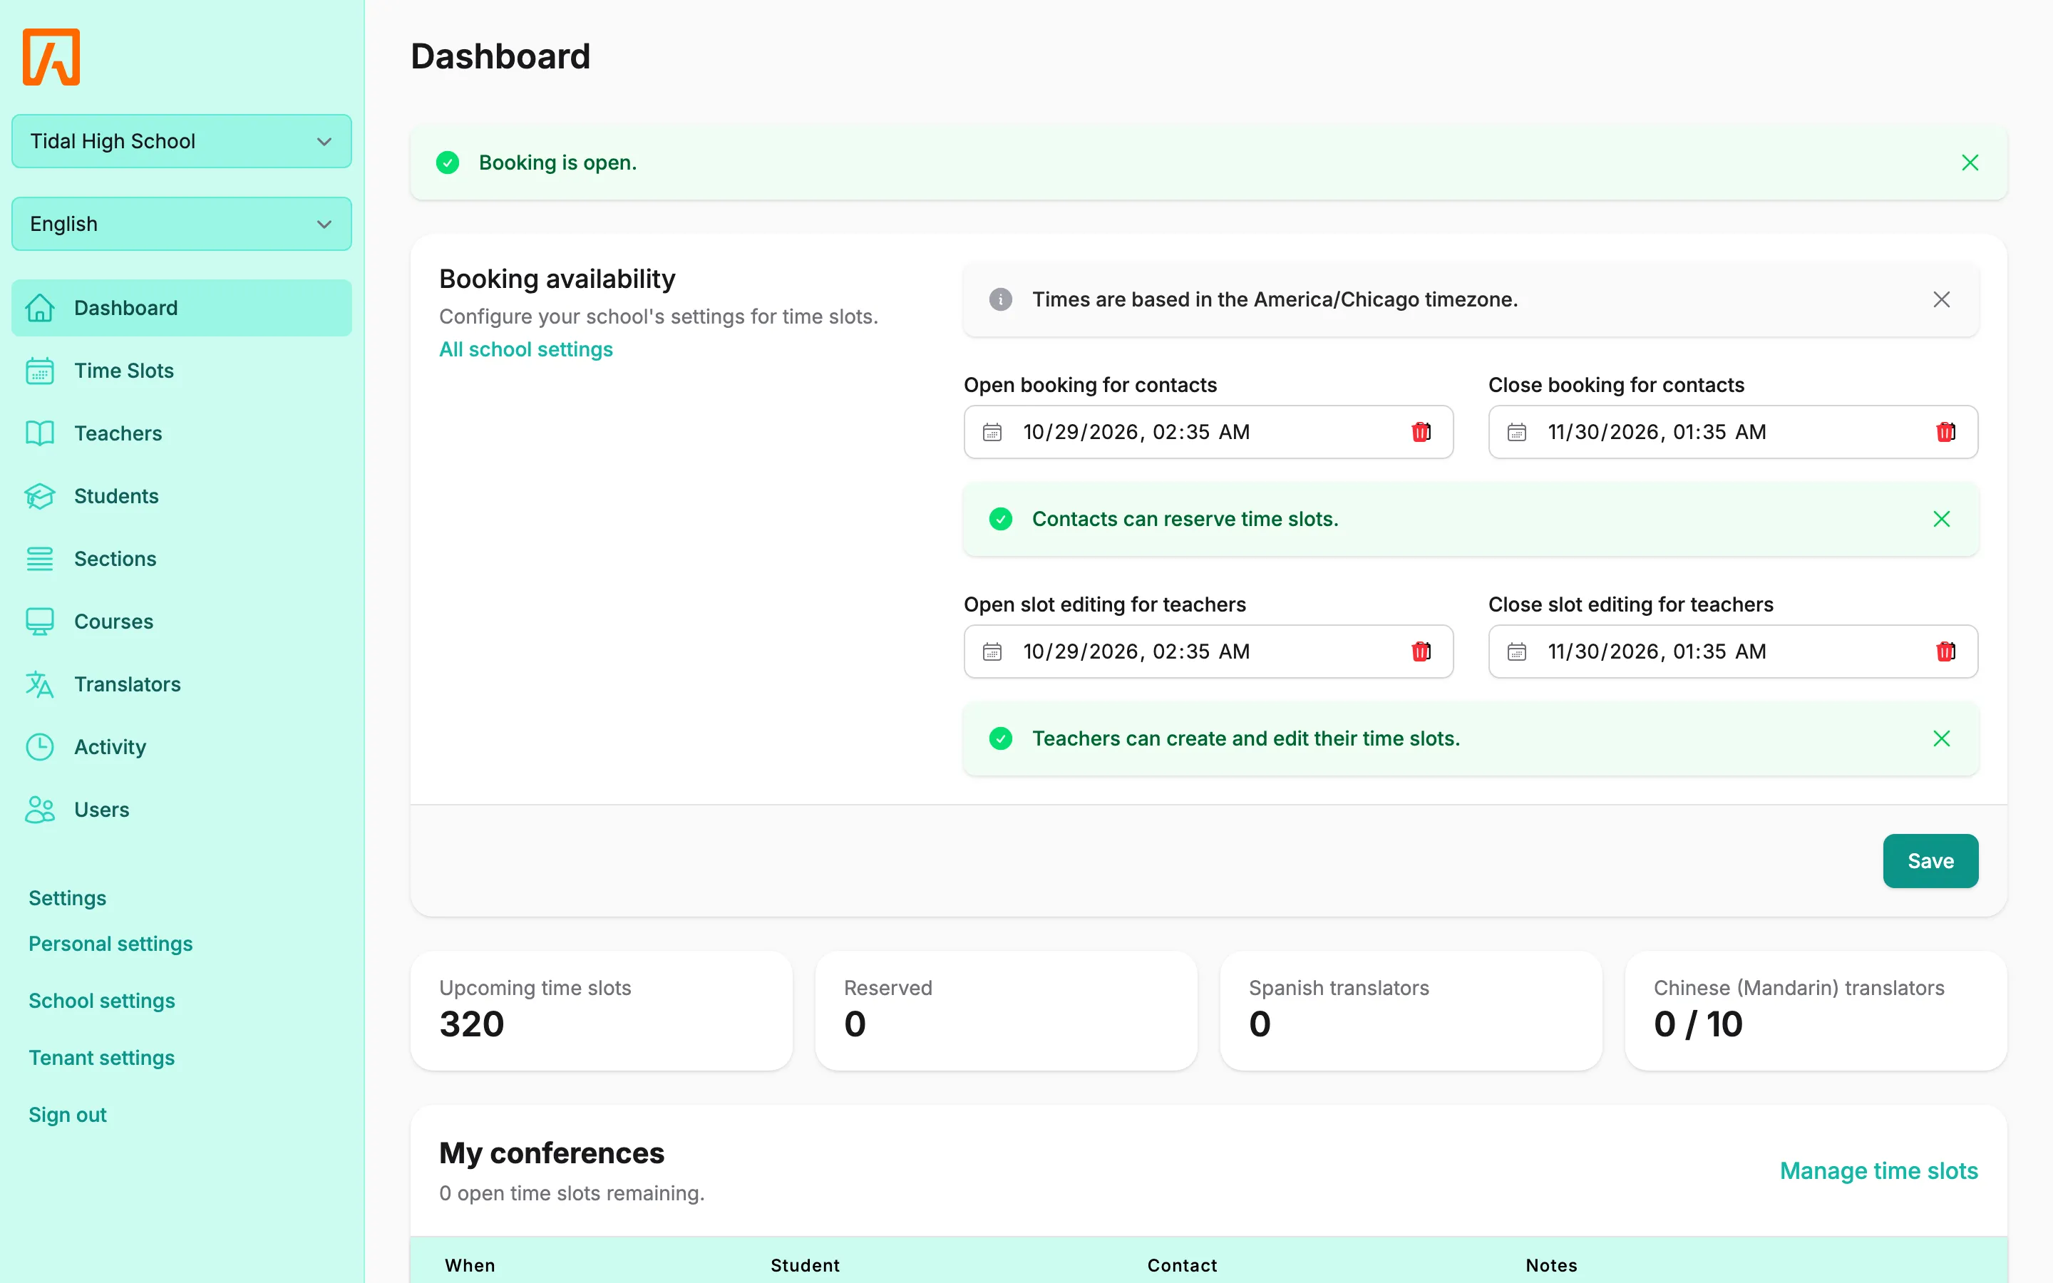This screenshot has width=2053, height=1283.
Task: Clear the Open booking for contacts date
Action: 1421,432
